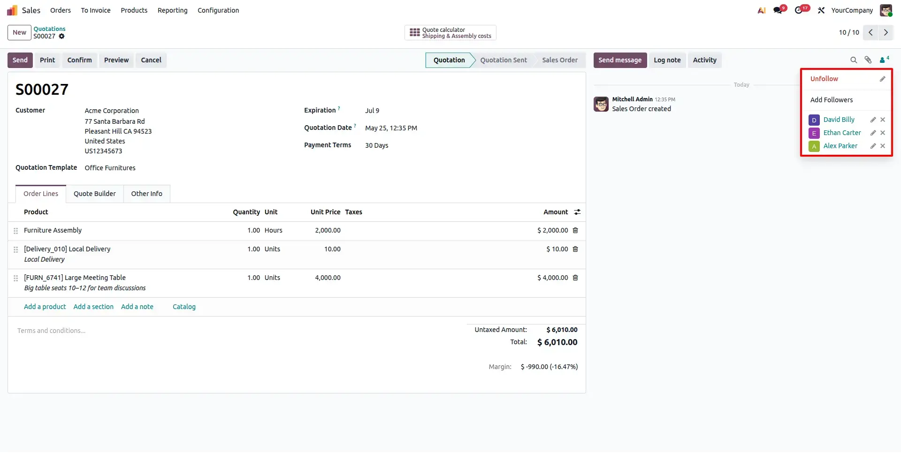Viewport: 901px width, 453px height.
Task: Delete the Large Meeting Table line trash icon
Action: point(575,278)
